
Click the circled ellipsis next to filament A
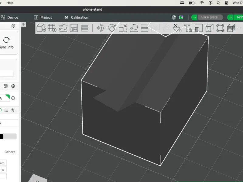tap(13, 98)
